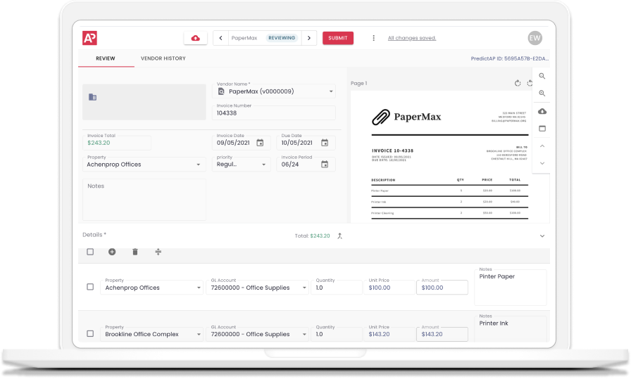Click the Invoice Number field

click(x=274, y=113)
